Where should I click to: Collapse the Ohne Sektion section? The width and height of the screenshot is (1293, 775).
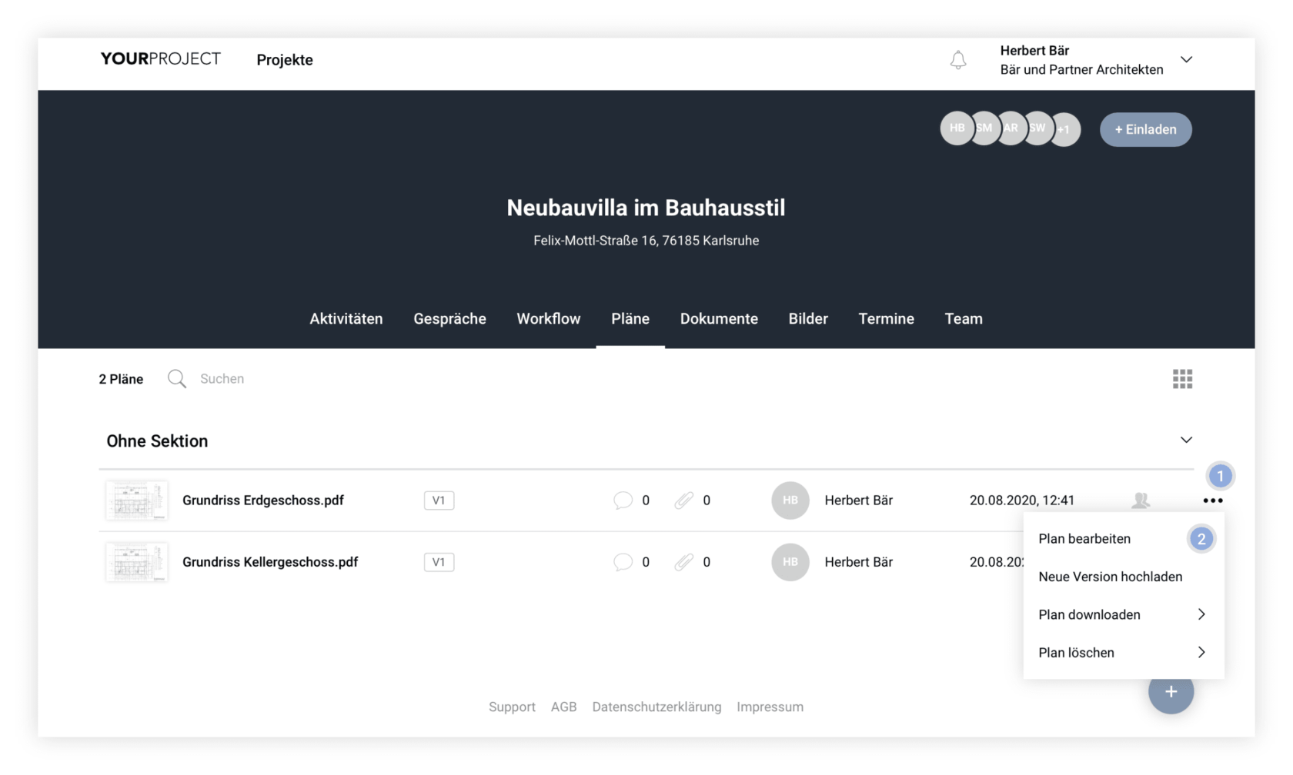pos(1186,440)
